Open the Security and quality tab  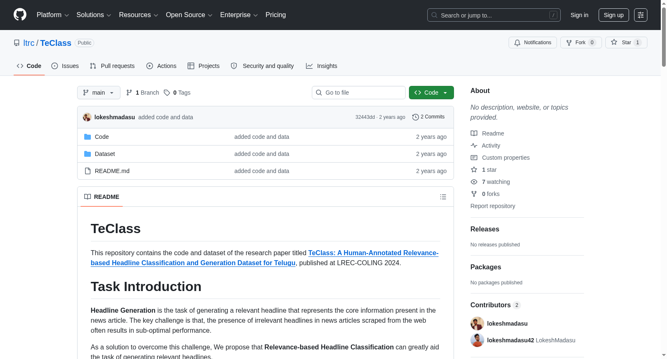262,66
